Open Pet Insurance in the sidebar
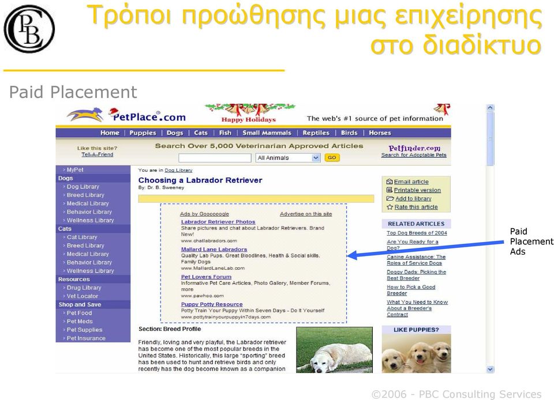 tap(86, 338)
